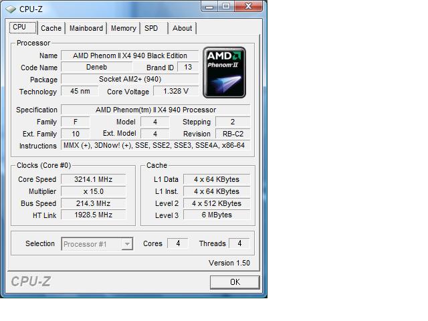Click the Stepping value '2'
Viewport: 428px width, 321px height.
pyautogui.click(x=233, y=122)
